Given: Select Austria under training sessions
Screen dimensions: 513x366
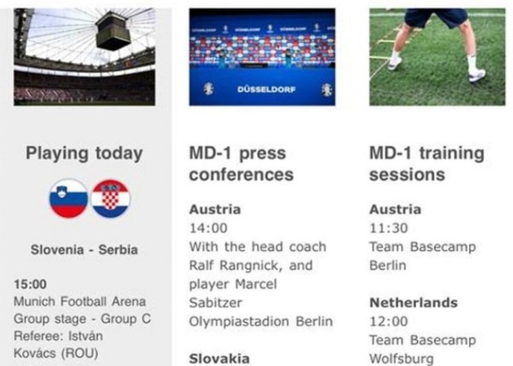Looking at the screenshot, I should coord(395,209).
